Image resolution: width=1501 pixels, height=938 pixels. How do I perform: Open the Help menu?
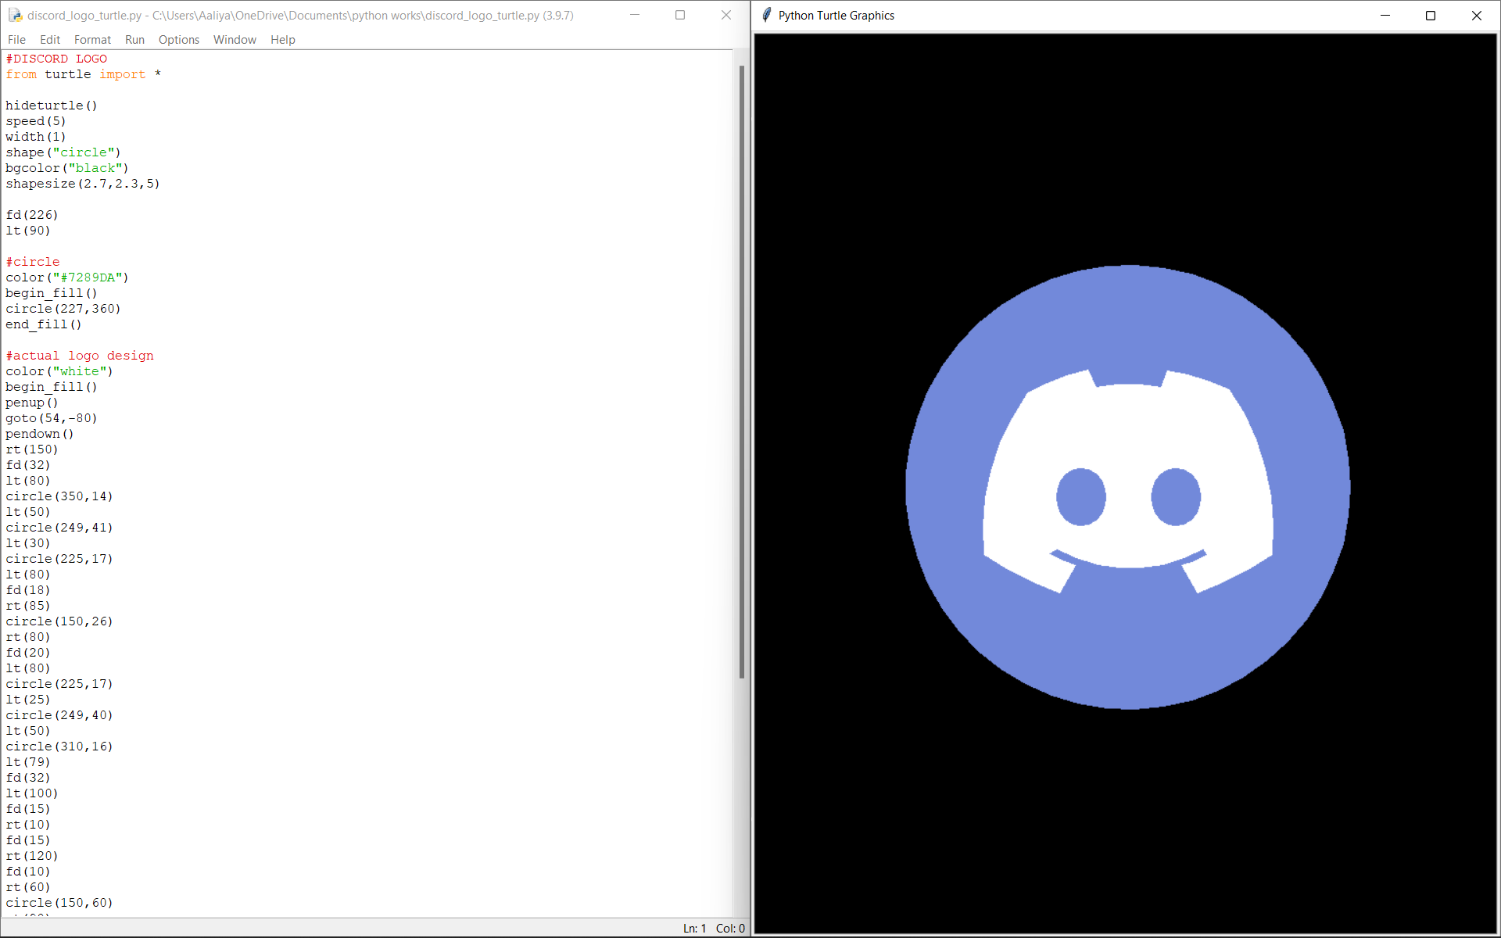tap(283, 39)
